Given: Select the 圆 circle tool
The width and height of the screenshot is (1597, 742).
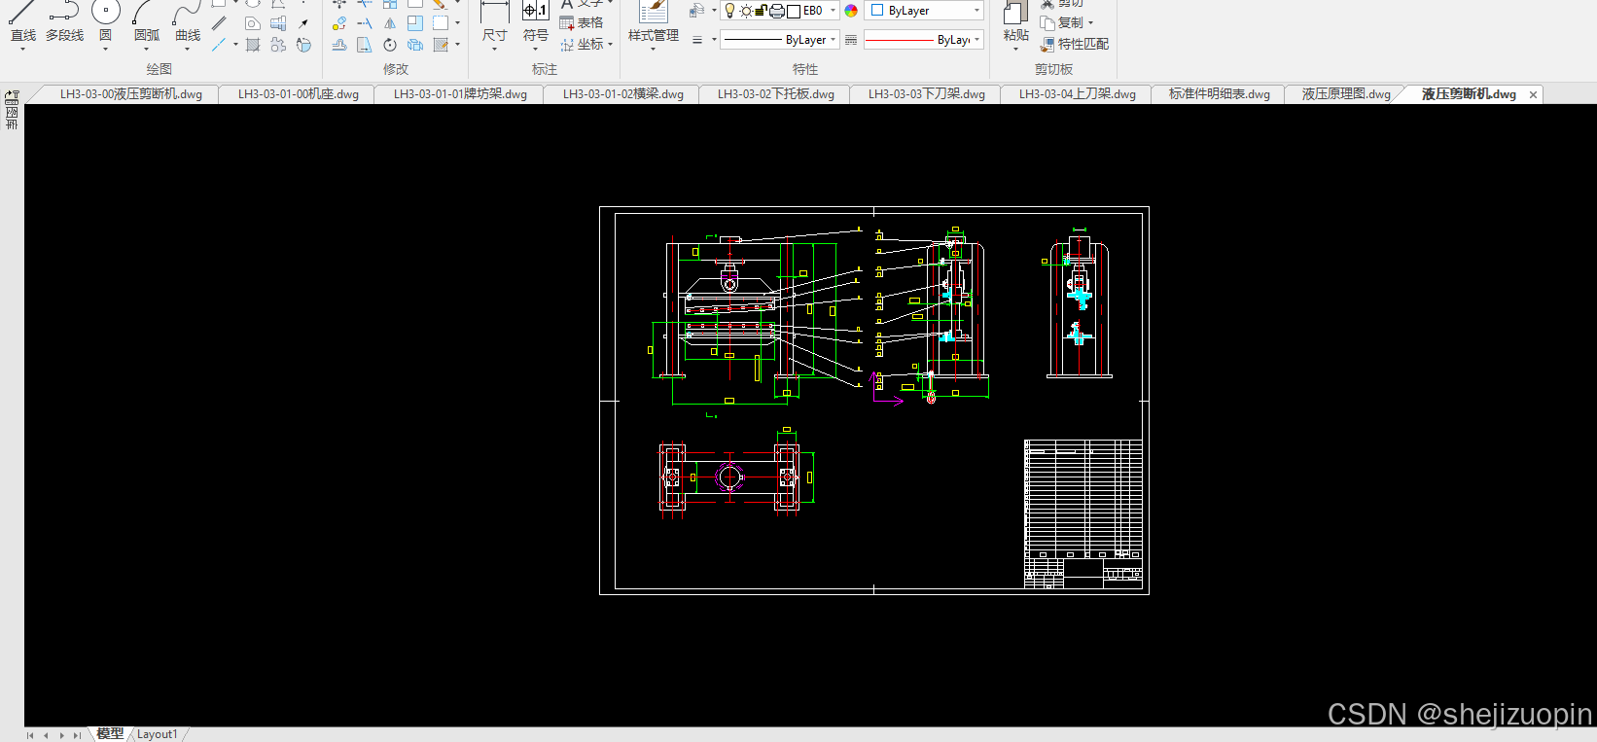Looking at the screenshot, I should point(105,23).
